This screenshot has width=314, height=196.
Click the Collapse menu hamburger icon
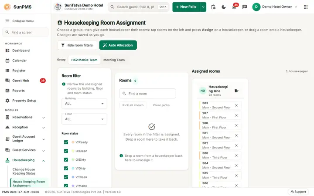click(x=7, y=21)
